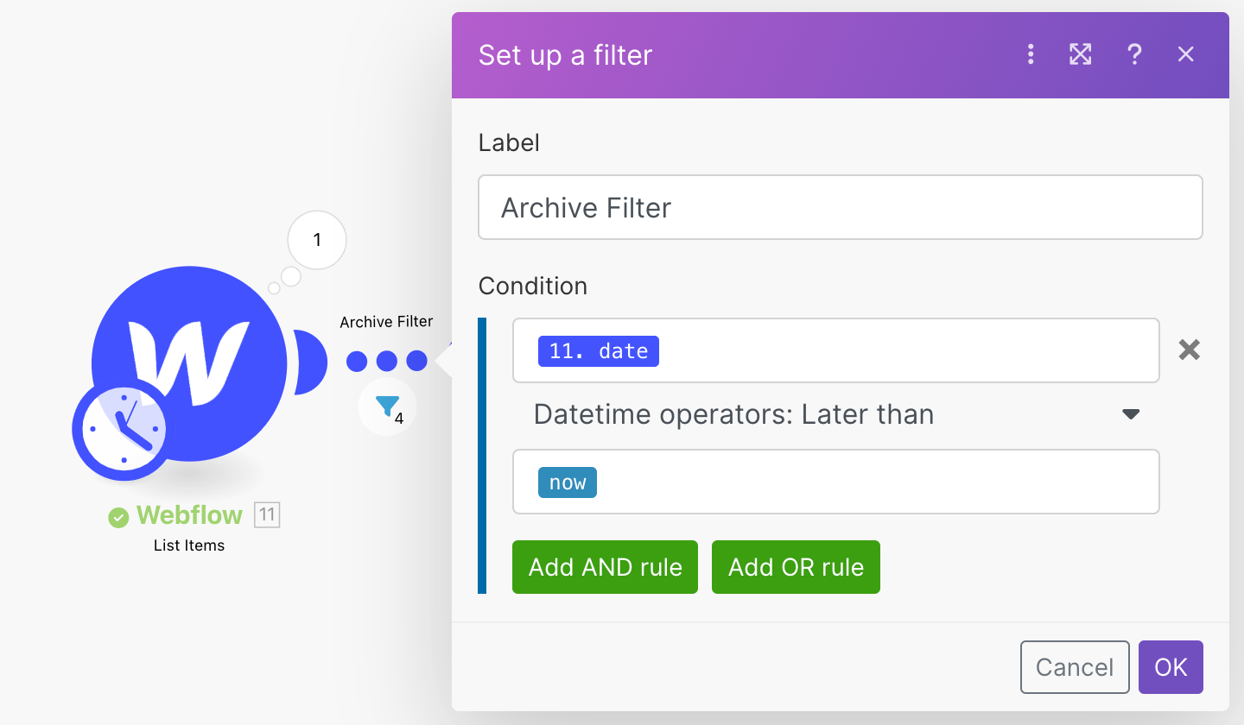This screenshot has height=725, width=1244.
Task: Click the funnel filter icon on the route
Action: [x=388, y=406]
